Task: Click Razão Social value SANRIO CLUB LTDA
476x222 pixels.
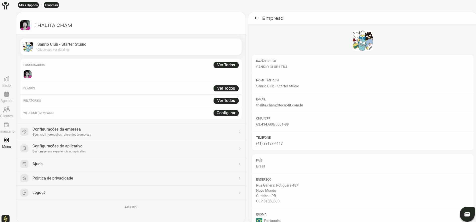Action: (x=272, y=67)
